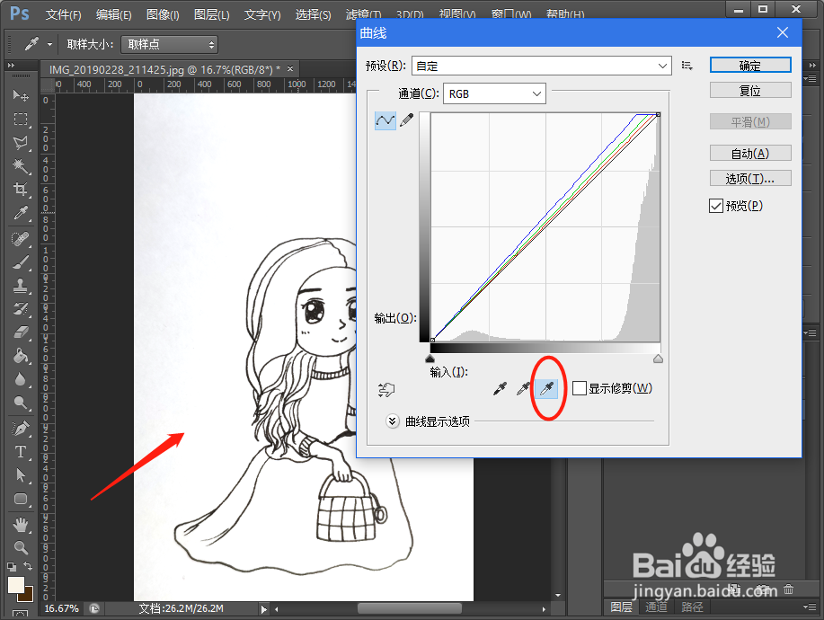Select the Hand tool

click(x=21, y=525)
